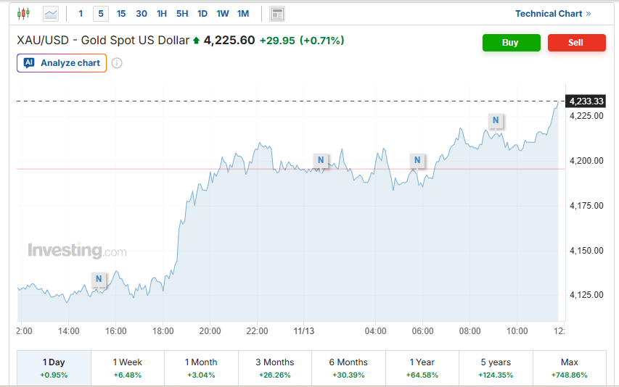Select the candlestick chart type icon
Viewport: 619px width, 387px height.
click(24, 14)
